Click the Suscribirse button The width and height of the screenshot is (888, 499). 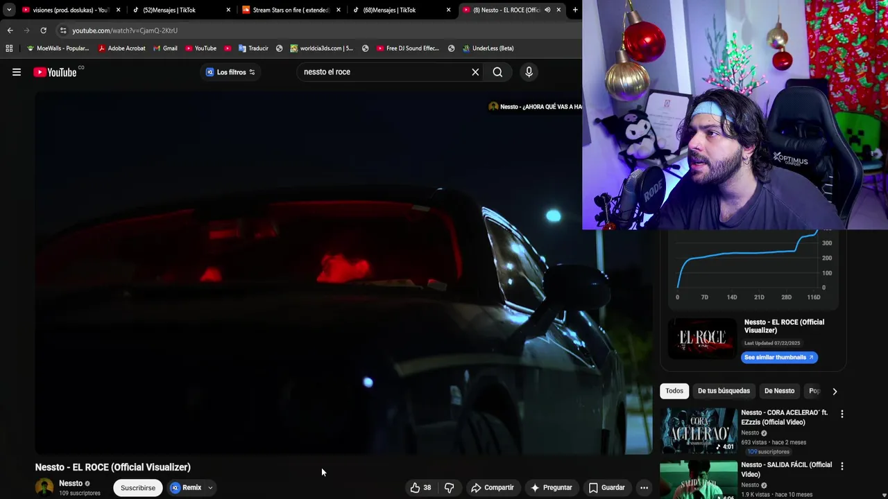click(138, 488)
